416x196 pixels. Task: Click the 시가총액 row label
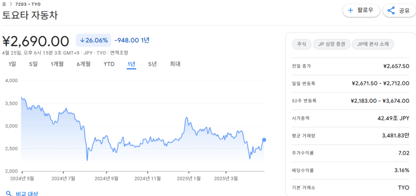(300, 118)
